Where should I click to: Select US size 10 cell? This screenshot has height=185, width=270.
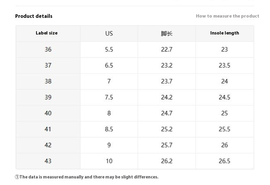(x=109, y=161)
